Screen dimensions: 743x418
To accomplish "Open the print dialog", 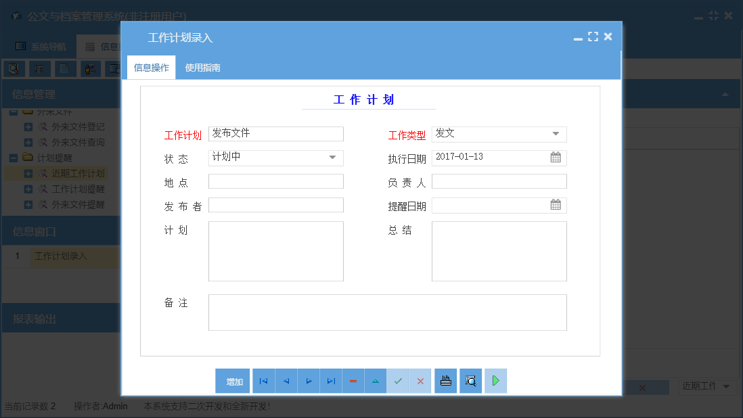I will (x=445, y=381).
